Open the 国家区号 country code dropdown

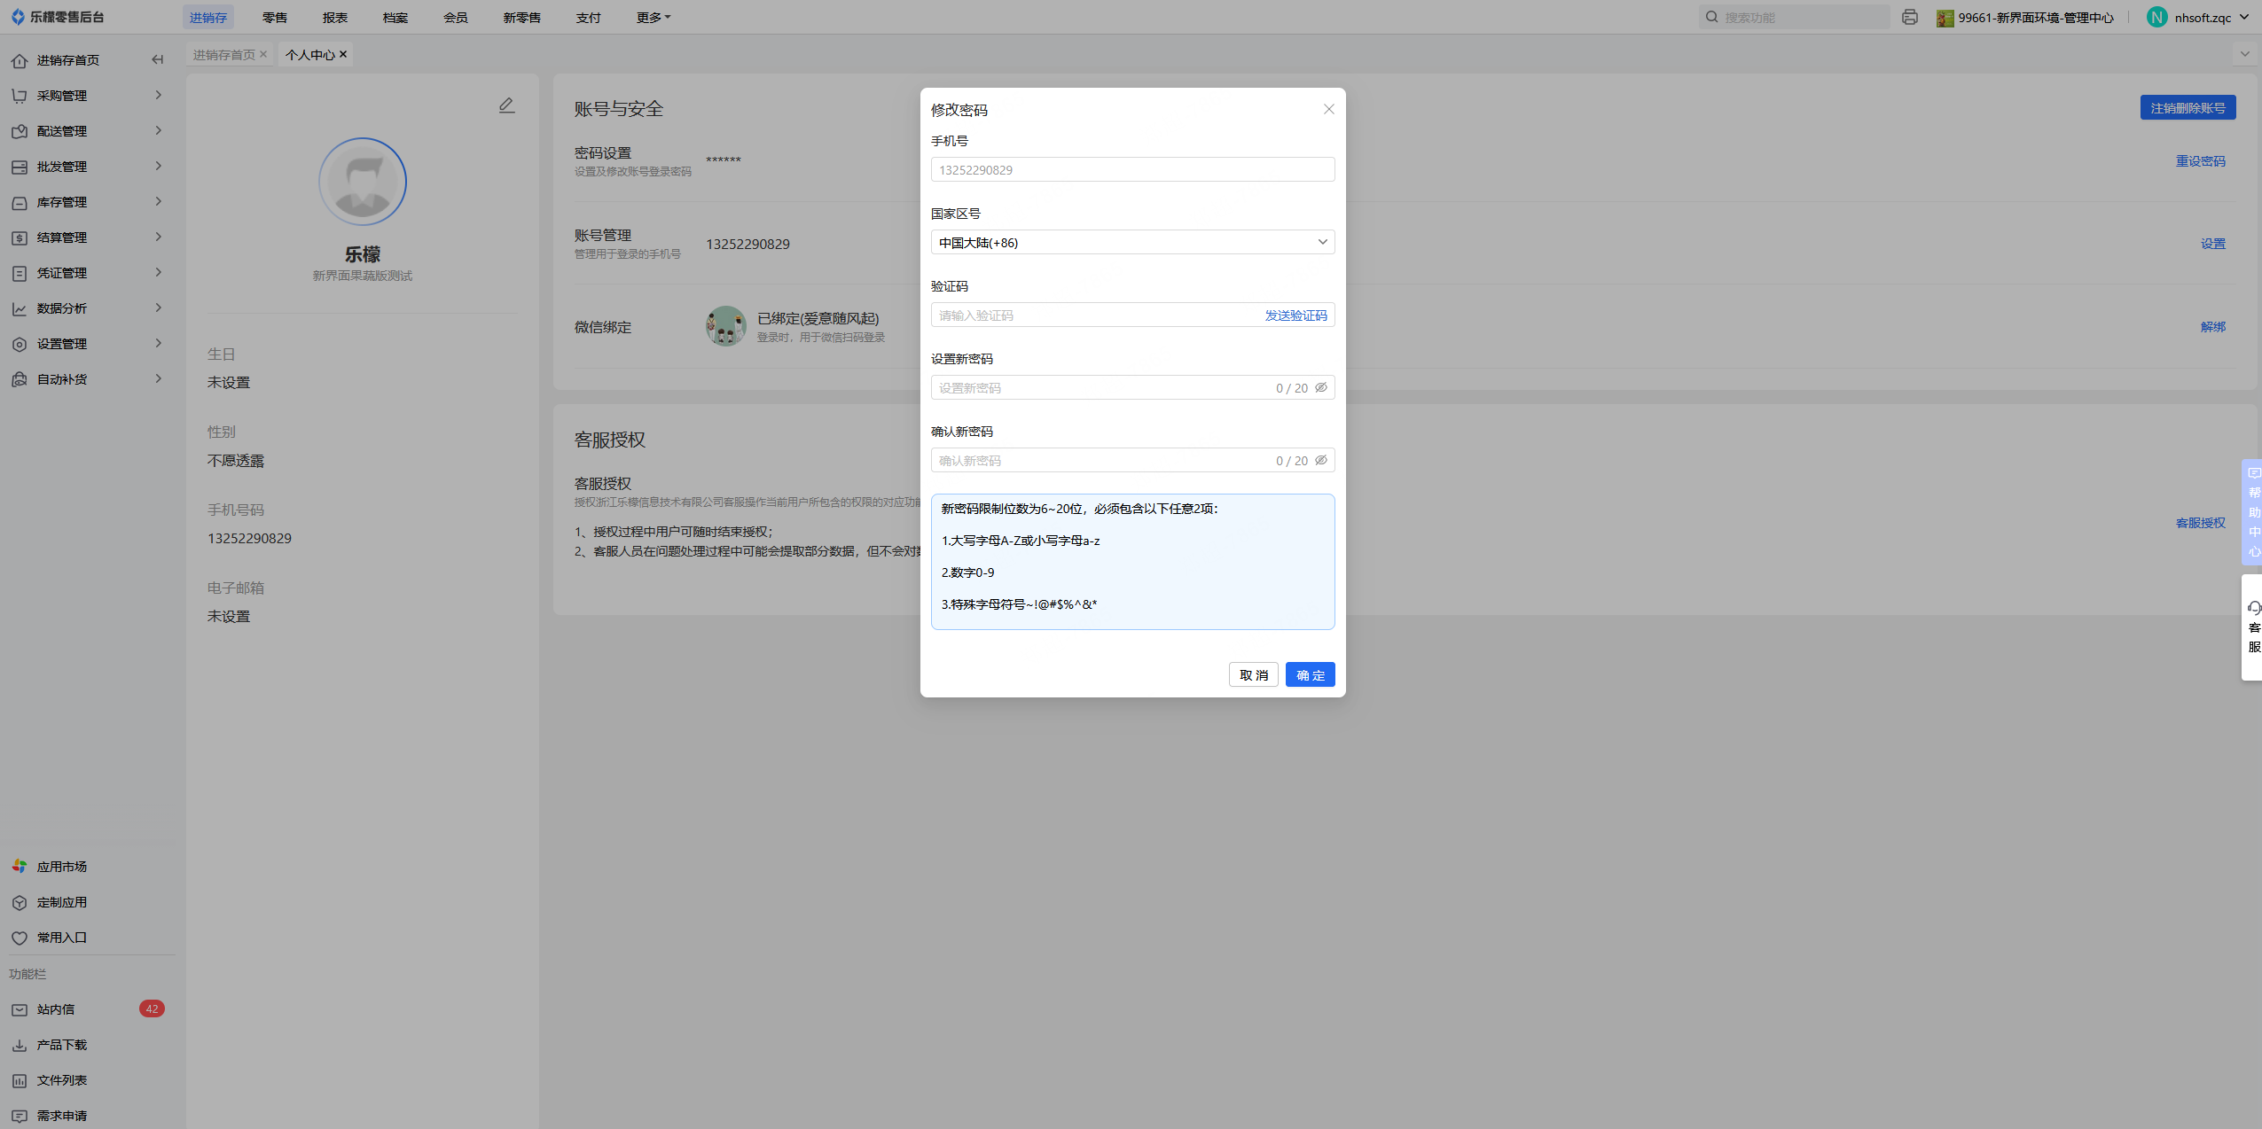(x=1132, y=242)
